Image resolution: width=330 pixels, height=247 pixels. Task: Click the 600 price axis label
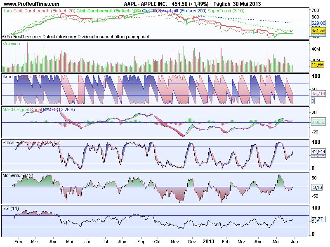pyautogui.click(x=315, y=17)
